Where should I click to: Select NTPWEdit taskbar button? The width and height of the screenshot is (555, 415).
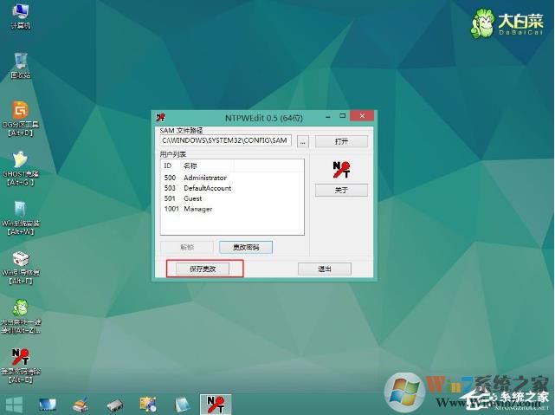click(x=216, y=405)
